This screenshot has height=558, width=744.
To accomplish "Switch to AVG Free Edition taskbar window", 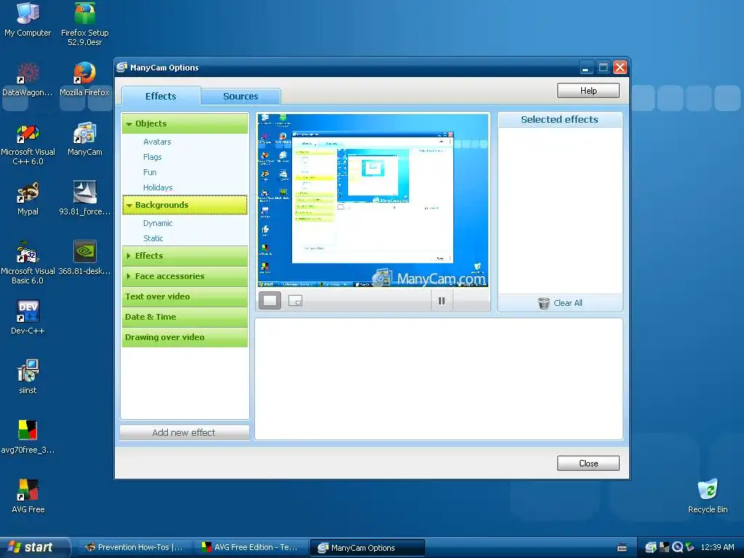I will click(251, 548).
